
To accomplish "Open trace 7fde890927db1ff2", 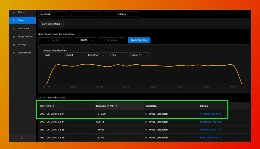I will click(210, 130).
